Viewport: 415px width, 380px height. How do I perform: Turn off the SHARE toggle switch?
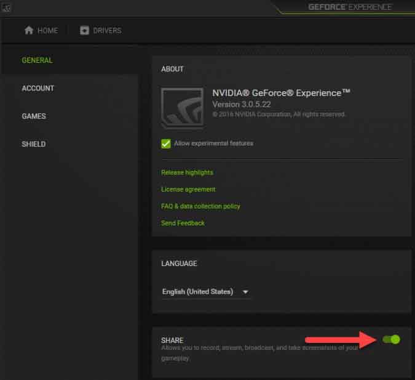click(391, 339)
